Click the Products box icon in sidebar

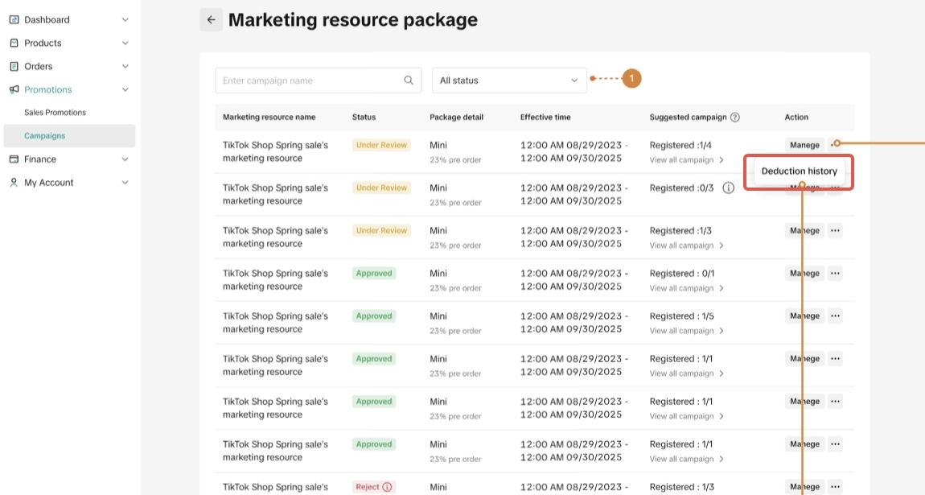(x=14, y=43)
